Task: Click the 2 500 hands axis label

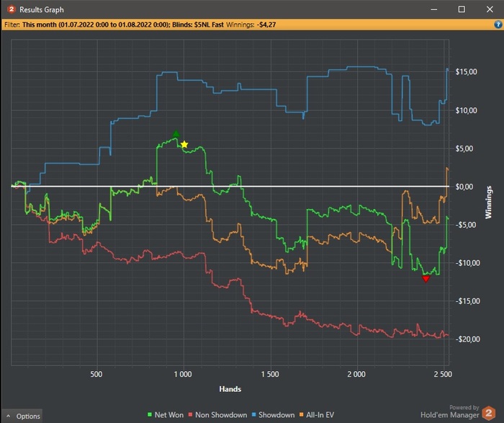Action: click(x=443, y=374)
